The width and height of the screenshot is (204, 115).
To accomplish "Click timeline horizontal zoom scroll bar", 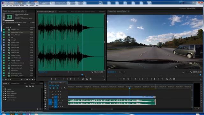I will pyautogui.click(x=102, y=109).
